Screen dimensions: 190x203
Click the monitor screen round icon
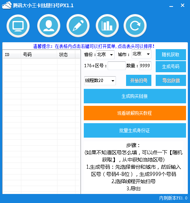18,26
